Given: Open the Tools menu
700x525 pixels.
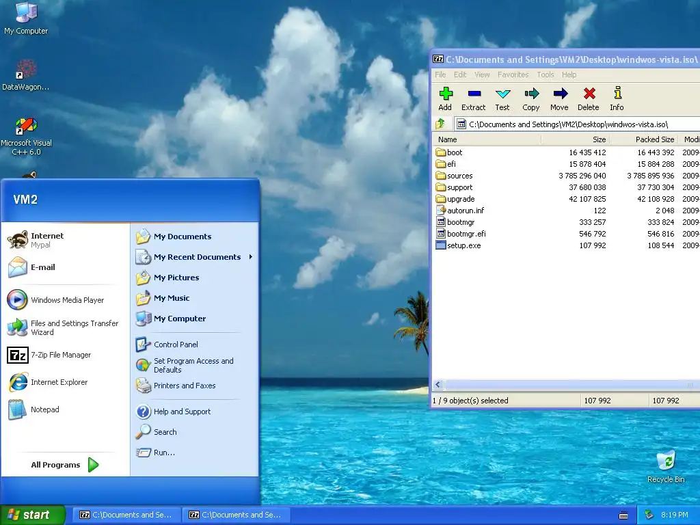Looking at the screenshot, I should pyautogui.click(x=545, y=75).
